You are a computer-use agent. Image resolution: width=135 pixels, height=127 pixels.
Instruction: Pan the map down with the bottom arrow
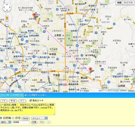(x=7, y=10)
